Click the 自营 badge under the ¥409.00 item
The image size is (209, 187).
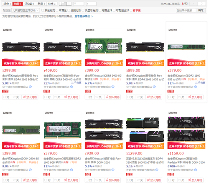point(46,91)
